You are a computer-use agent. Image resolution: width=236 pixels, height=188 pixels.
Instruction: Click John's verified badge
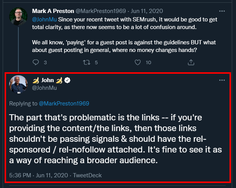coord(66,80)
